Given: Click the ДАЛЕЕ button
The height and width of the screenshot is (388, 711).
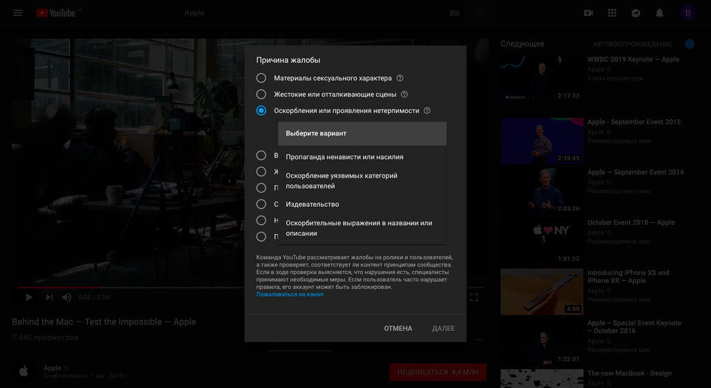Looking at the screenshot, I should point(443,328).
